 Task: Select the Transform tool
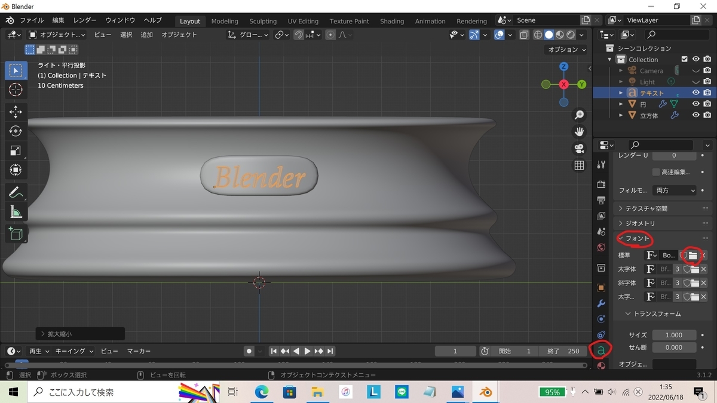(x=16, y=171)
